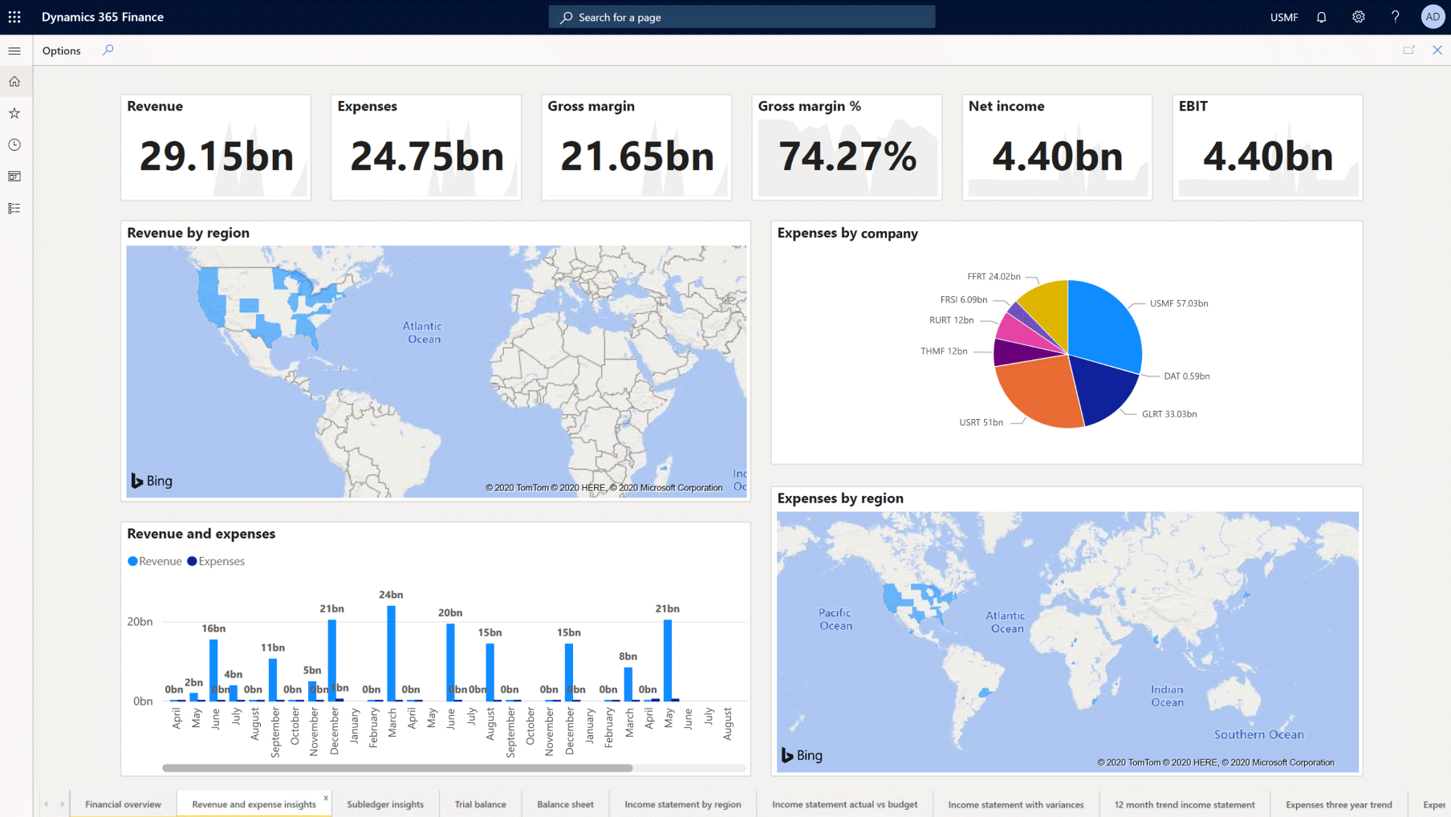Select the Expenses KPI card
Viewport: 1451px width, 817px height.
pos(426,148)
